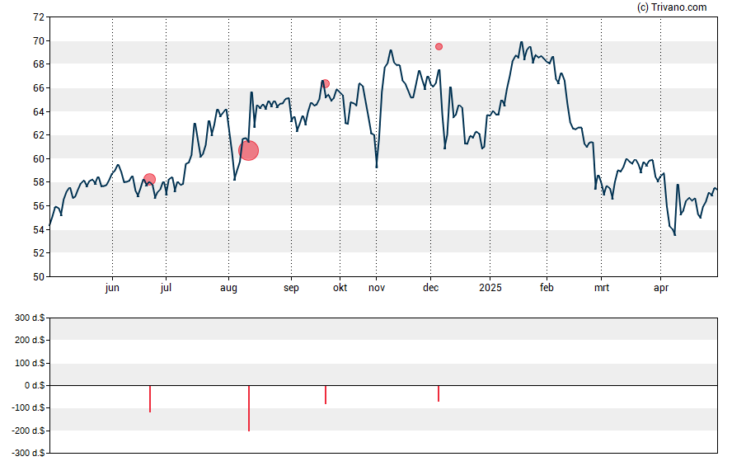Click the longest red bar near -200 d.$
The image size is (732, 466).
click(249, 408)
